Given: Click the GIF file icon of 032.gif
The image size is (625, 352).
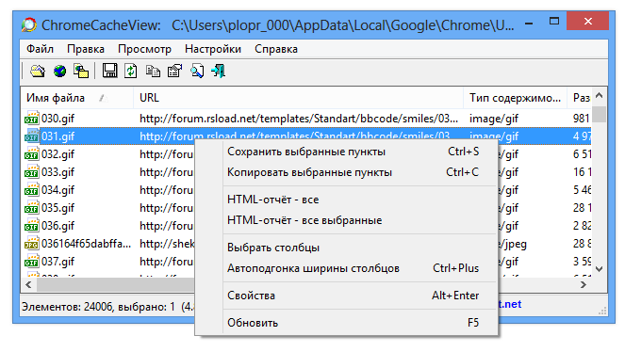Looking at the screenshot, I should (31, 154).
